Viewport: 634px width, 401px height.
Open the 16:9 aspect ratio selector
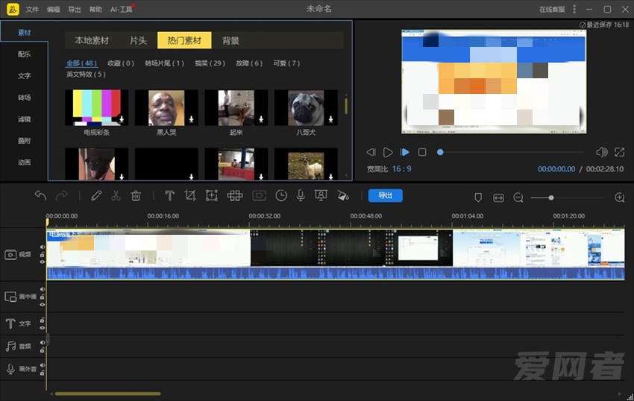(x=401, y=169)
